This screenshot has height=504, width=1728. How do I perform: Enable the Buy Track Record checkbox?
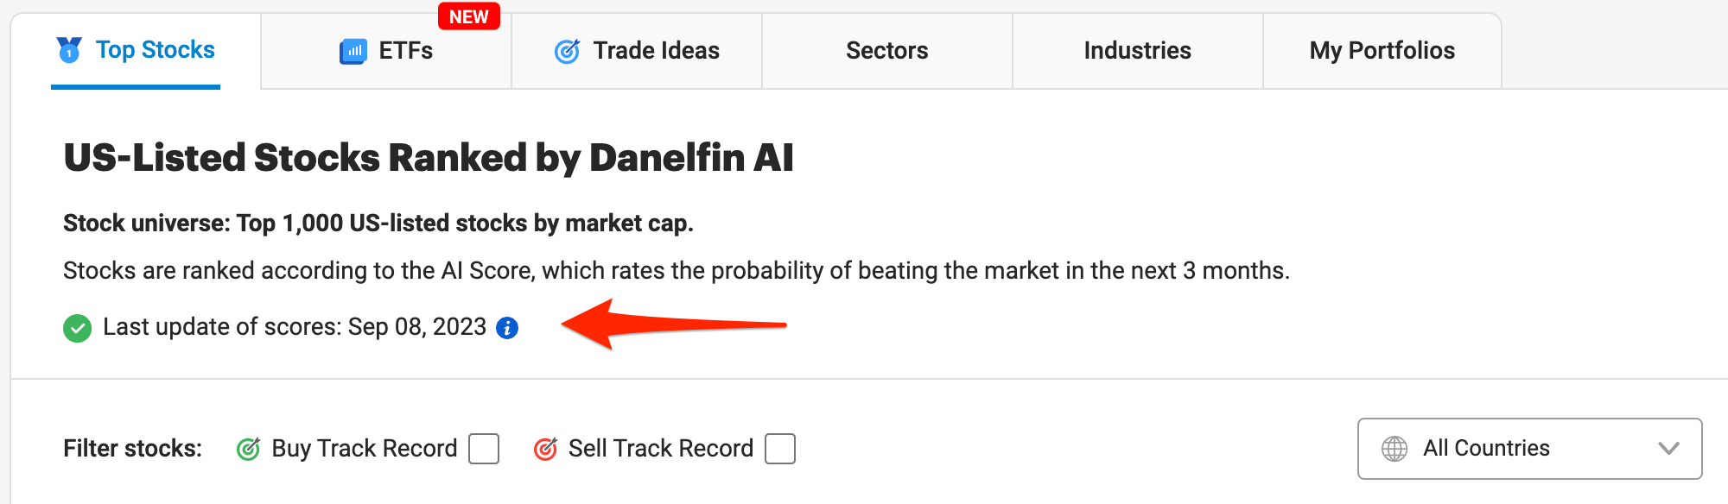pyautogui.click(x=484, y=449)
